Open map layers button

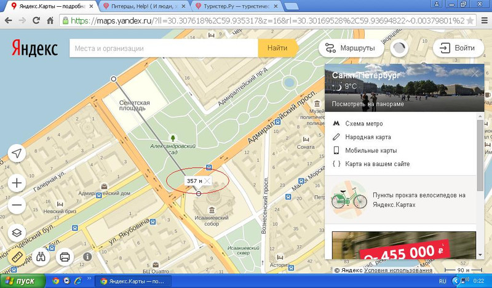pos(17,233)
